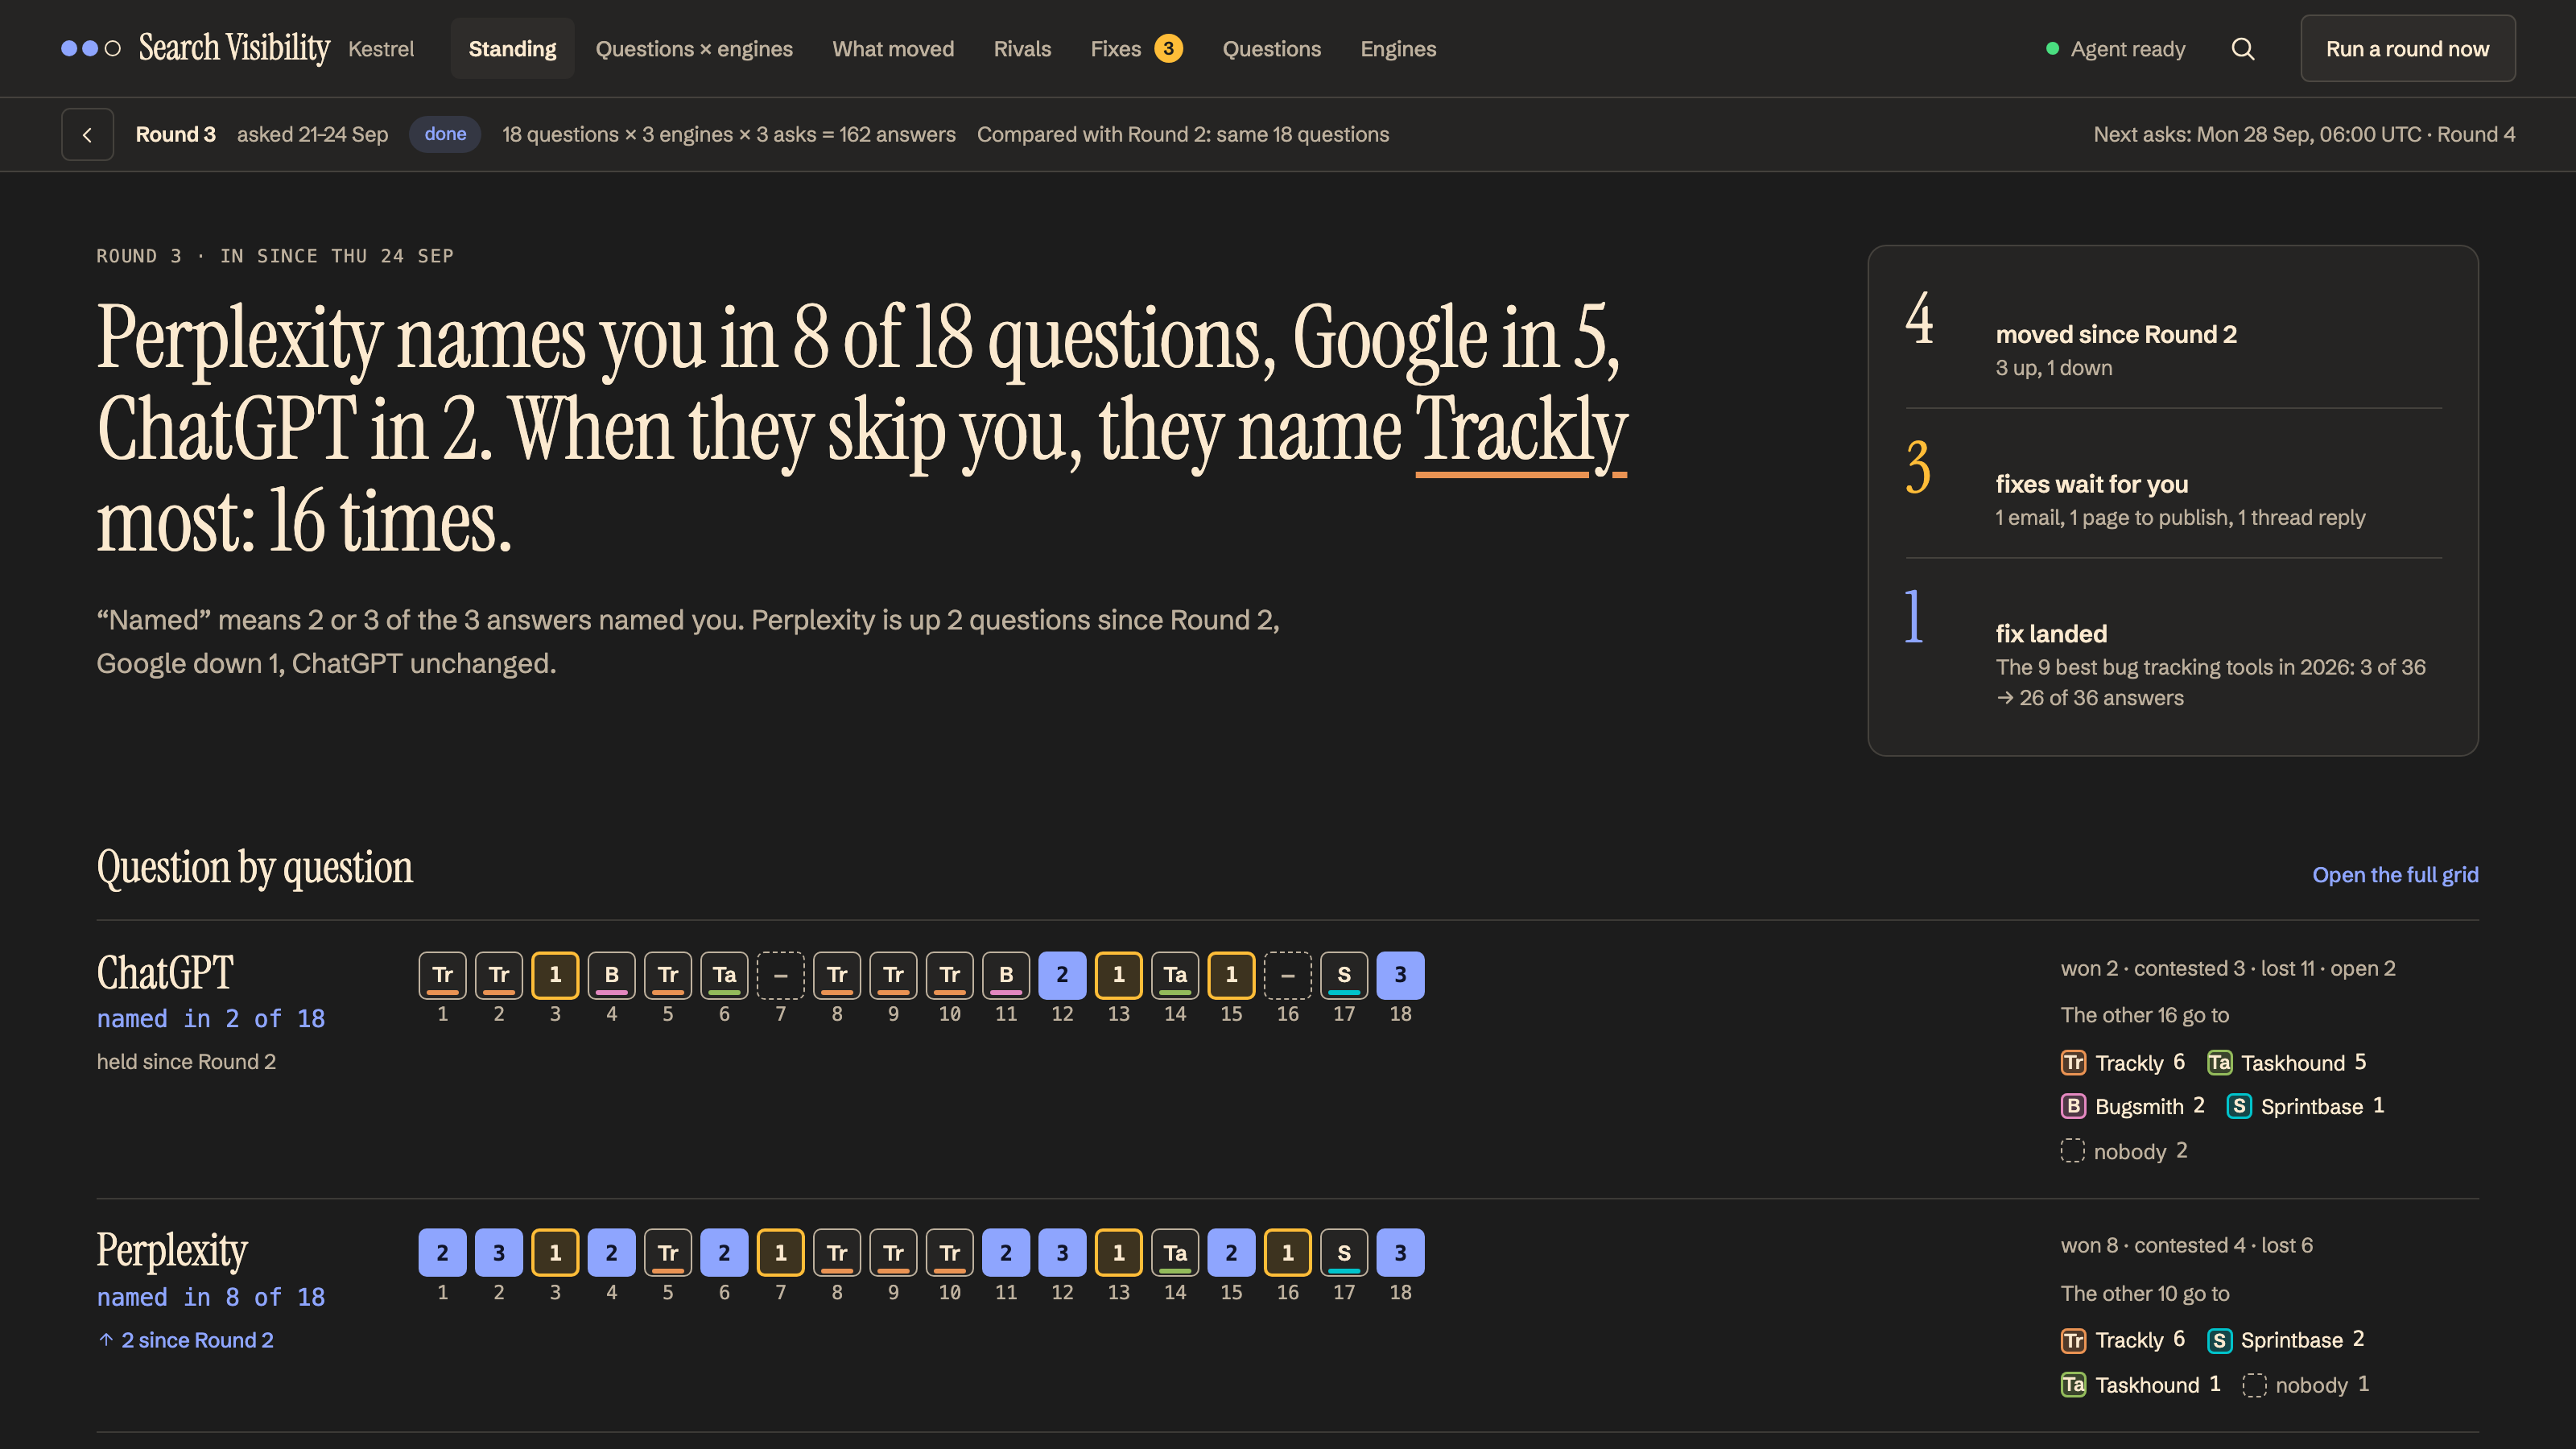Switch to the Standing tab
The width and height of the screenshot is (2576, 1449).
513,49
